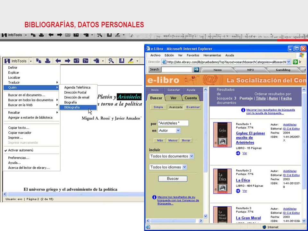This screenshot has height=231, width=308.
Task: Open the La Ética title link
Action: point(243,180)
